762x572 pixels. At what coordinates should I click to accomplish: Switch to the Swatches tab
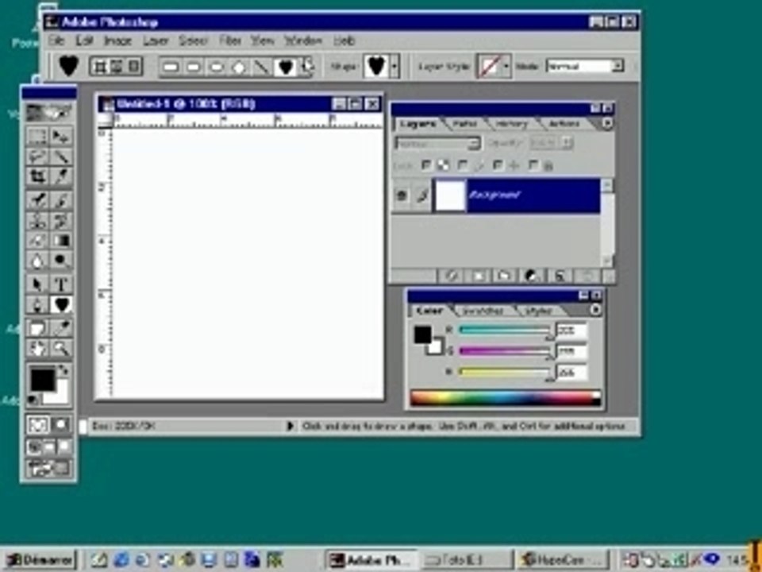pos(482,311)
